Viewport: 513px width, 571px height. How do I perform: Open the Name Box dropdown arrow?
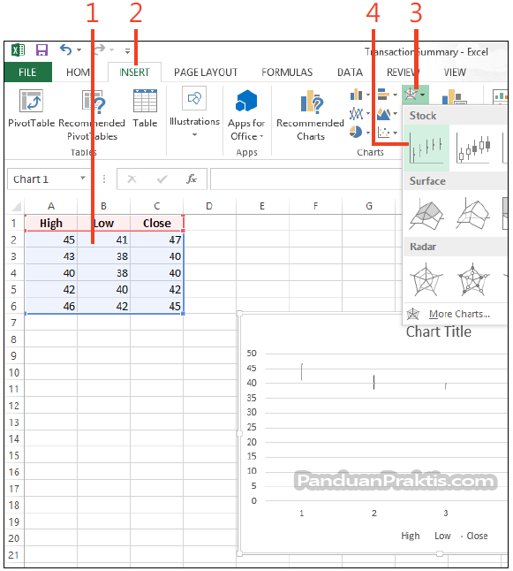83,179
